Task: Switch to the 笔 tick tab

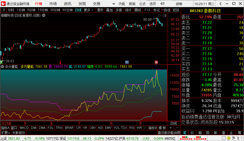Action: 184,133
